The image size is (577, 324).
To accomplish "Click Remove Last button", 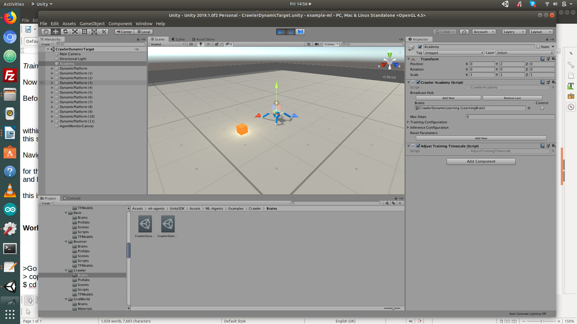I will pos(512,98).
